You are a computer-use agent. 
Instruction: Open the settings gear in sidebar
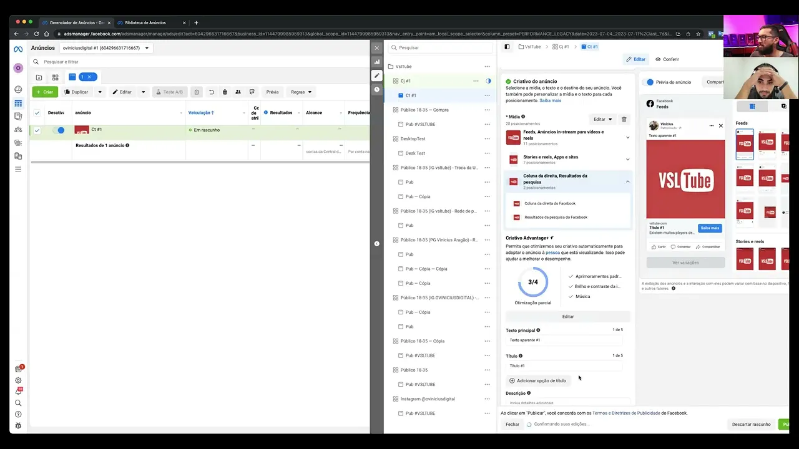point(18,380)
